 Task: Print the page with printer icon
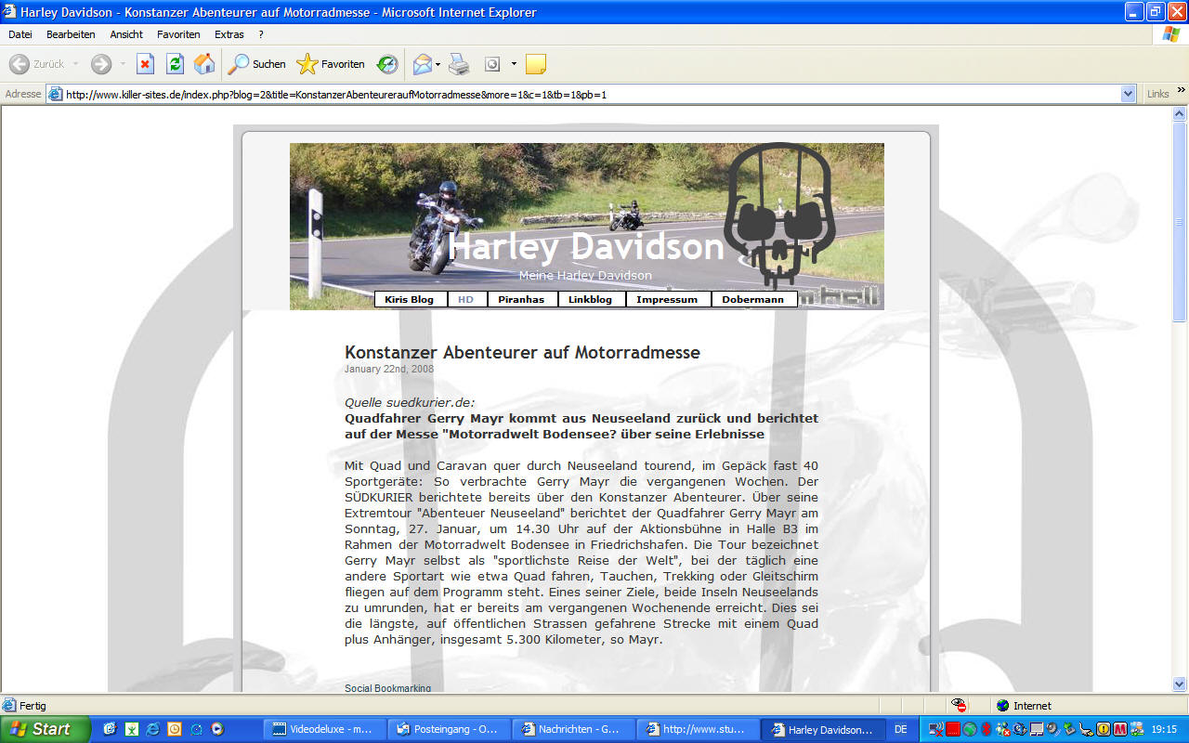(x=460, y=64)
